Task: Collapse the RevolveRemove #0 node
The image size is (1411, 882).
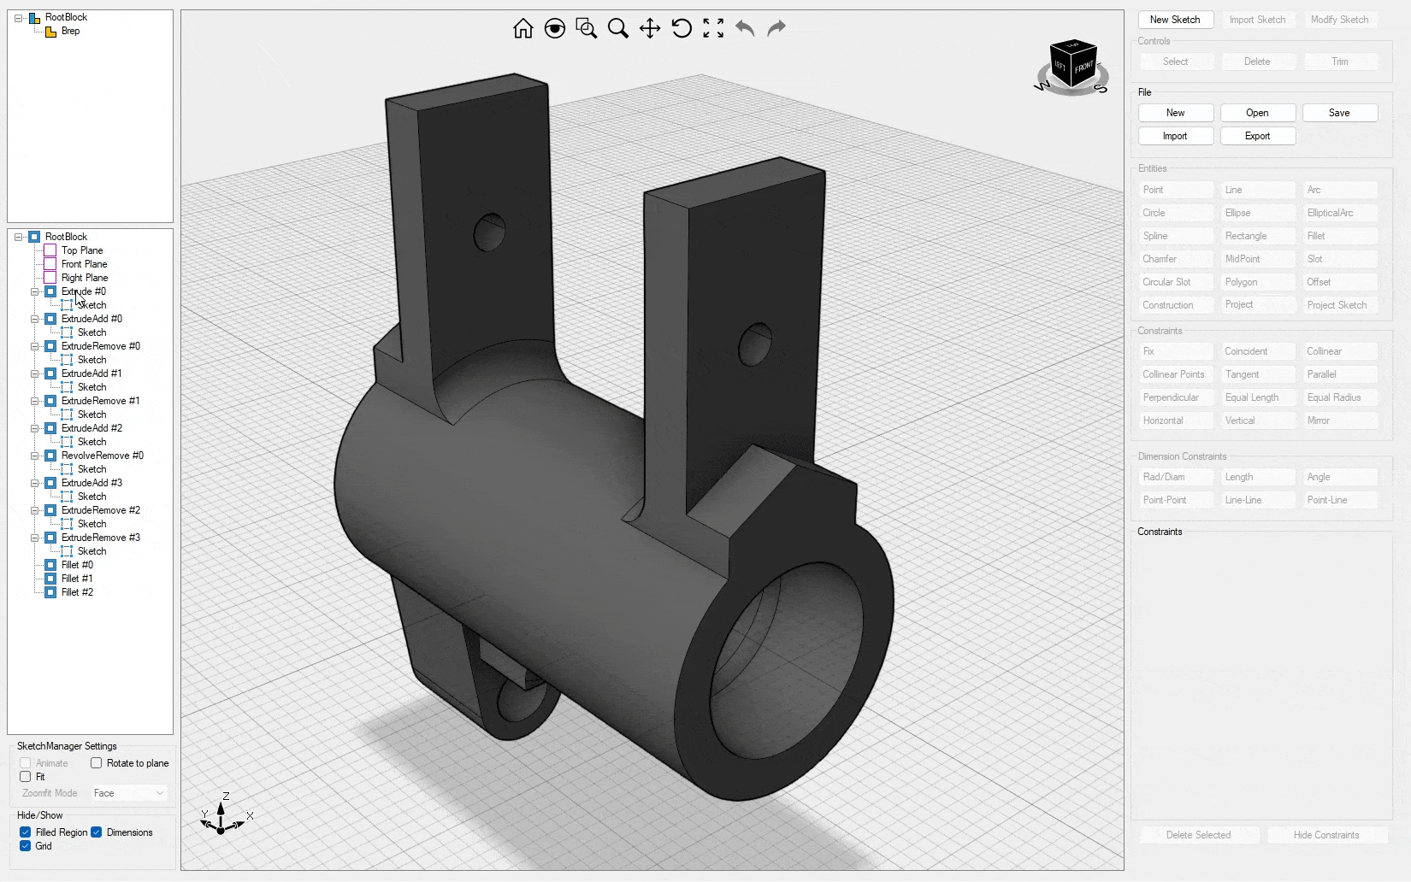Action: (x=35, y=456)
